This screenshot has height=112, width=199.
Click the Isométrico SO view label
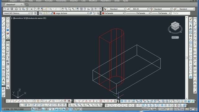pyautogui.click(x=20, y=18)
